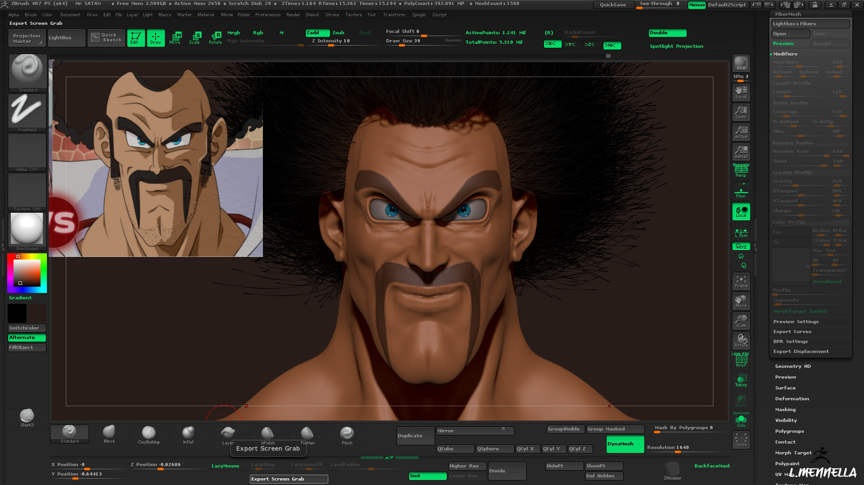864x485 pixels.
Task: Toggle Transp transparency mode
Action: (x=741, y=380)
